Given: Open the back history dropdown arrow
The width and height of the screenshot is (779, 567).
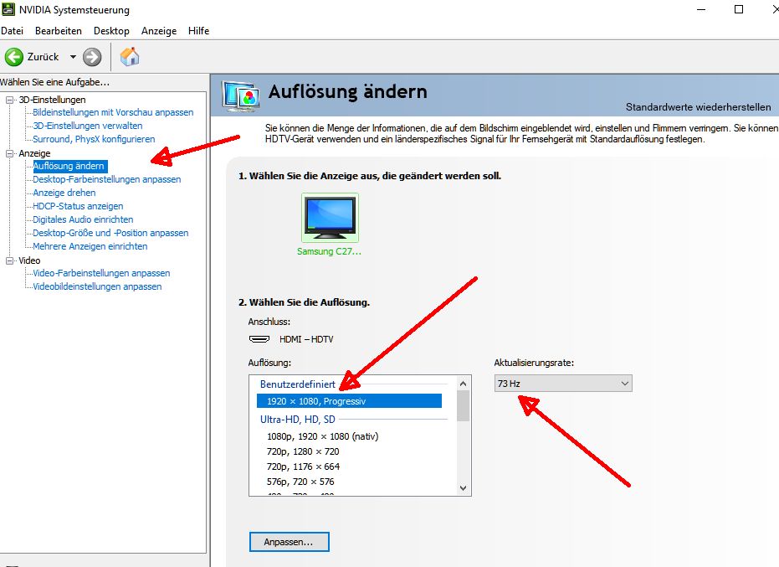Looking at the screenshot, I should tap(73, 57).
